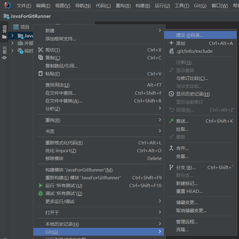Open the 书签 submenu

99,131
